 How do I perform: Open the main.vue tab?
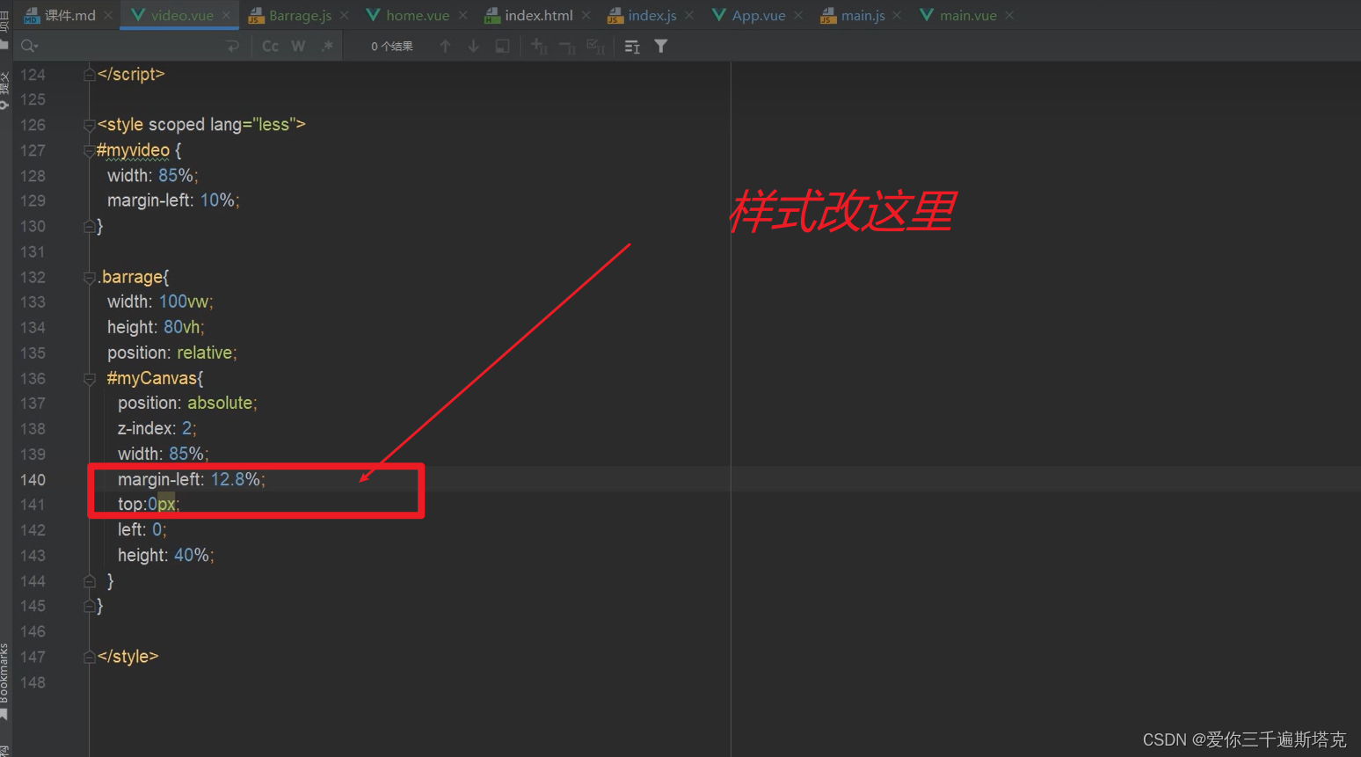click(x=968, y=15)
